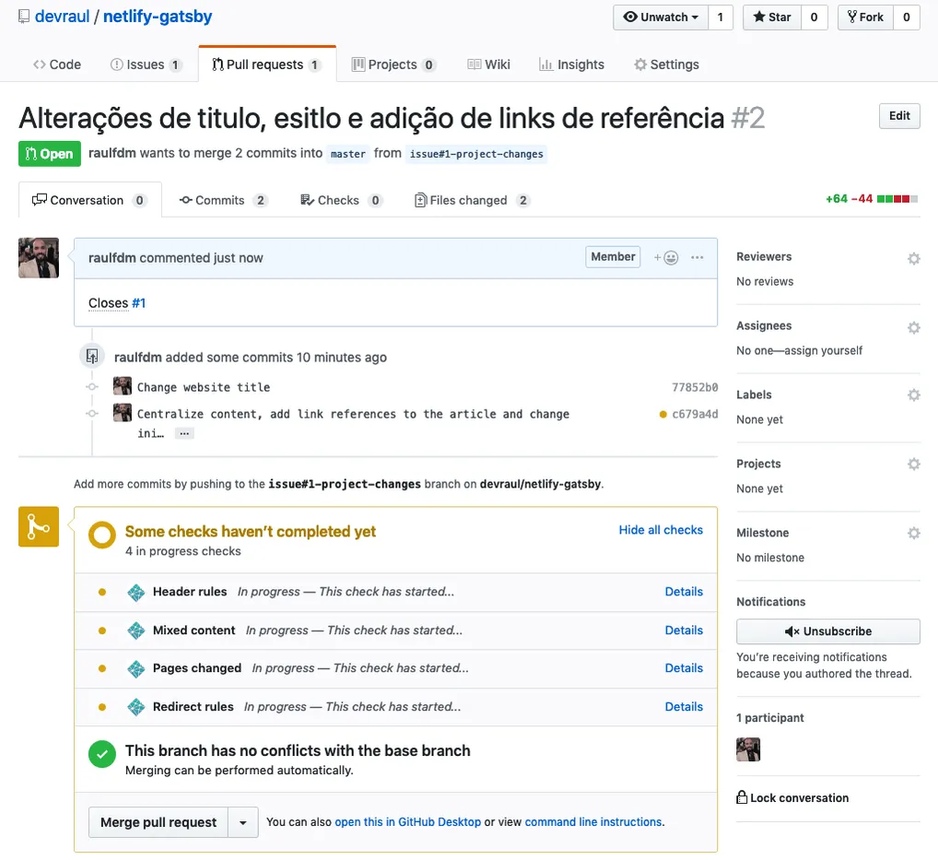
Task: Open Details for Header rules check
Action: (x=684, y=591)
